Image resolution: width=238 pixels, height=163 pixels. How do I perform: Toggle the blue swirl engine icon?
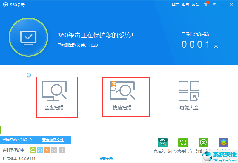(40, 150)
